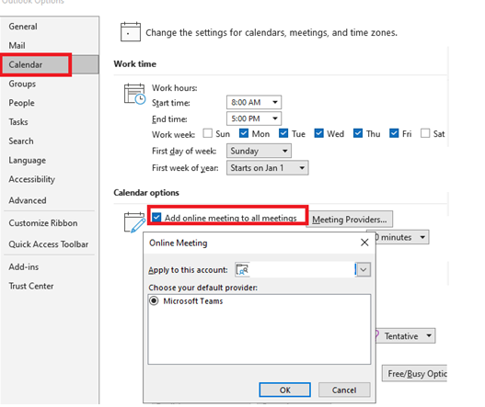Screen dimensions: 485x407
Task: Open the Trust Center category
Action: tap(31, 286)
